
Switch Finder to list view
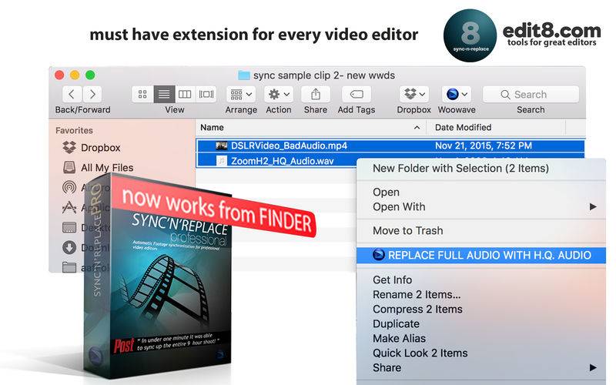pos(164,94)
